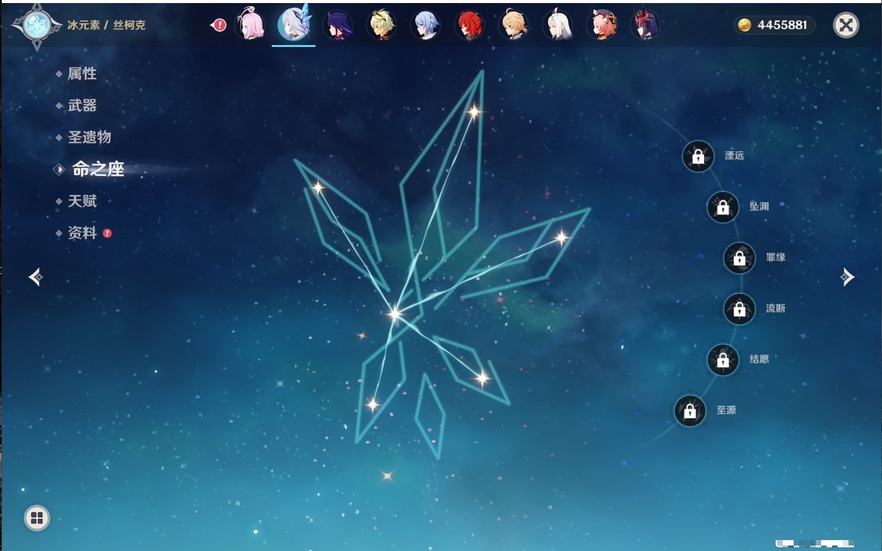This screenshot has width=882, height=551.
Task: Click the Mora coin balance 4455881
Action: coord(775,25)
